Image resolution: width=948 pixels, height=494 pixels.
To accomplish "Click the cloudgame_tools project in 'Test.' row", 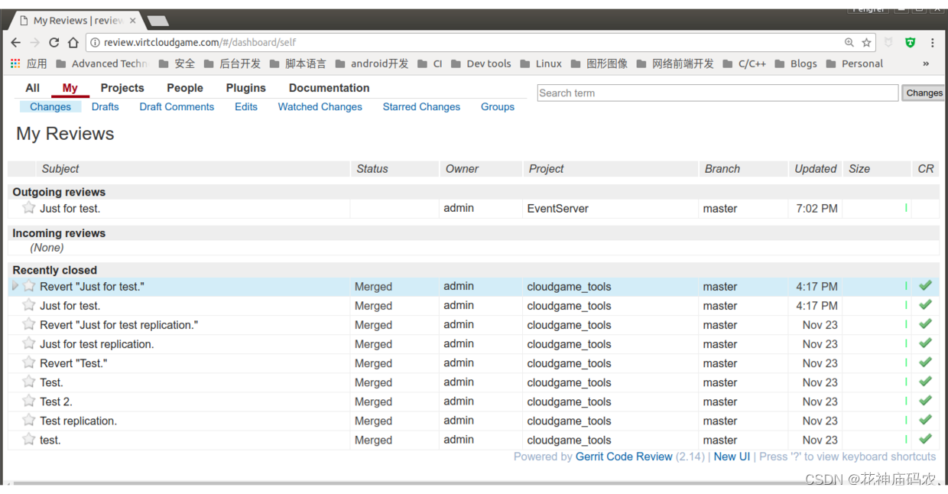I will click(x=569, y=382).
